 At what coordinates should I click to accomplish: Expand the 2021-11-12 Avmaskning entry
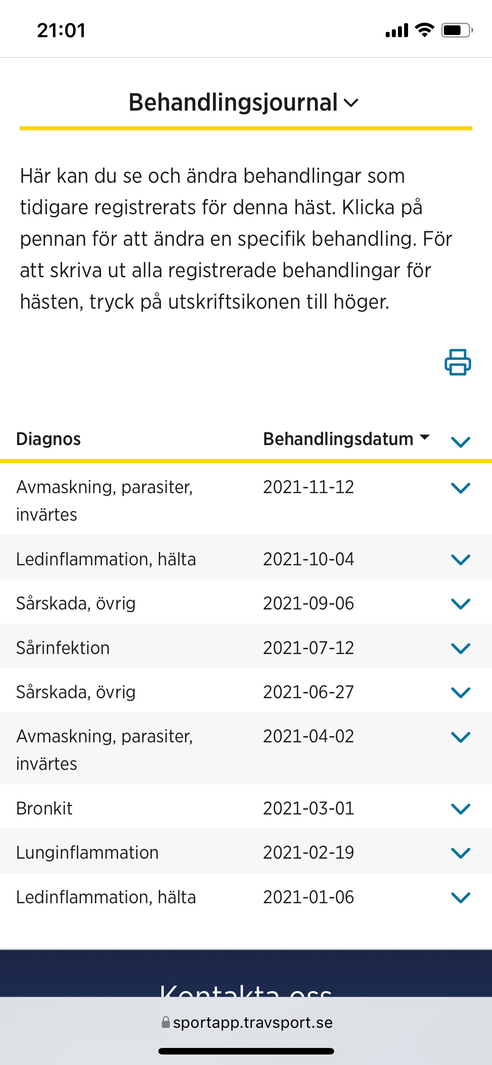point(461,487)
